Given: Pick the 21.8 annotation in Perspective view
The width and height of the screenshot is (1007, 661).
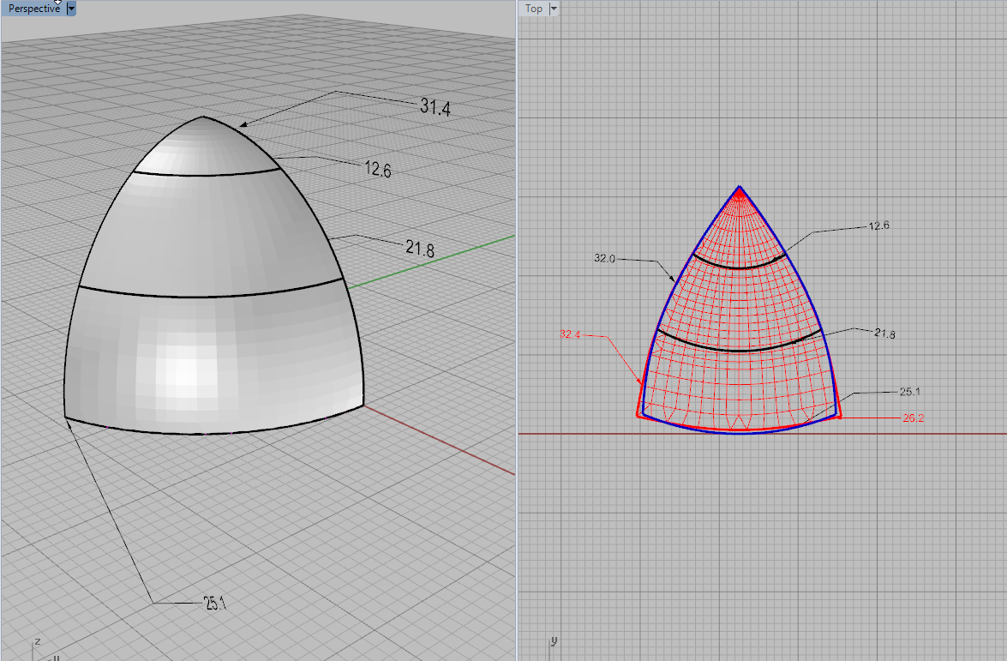Looking at the screenshot, I should tap(420, 249).
